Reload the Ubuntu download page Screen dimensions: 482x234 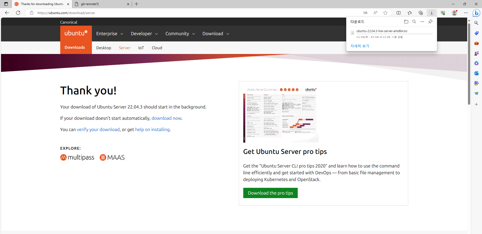[18, 13]
